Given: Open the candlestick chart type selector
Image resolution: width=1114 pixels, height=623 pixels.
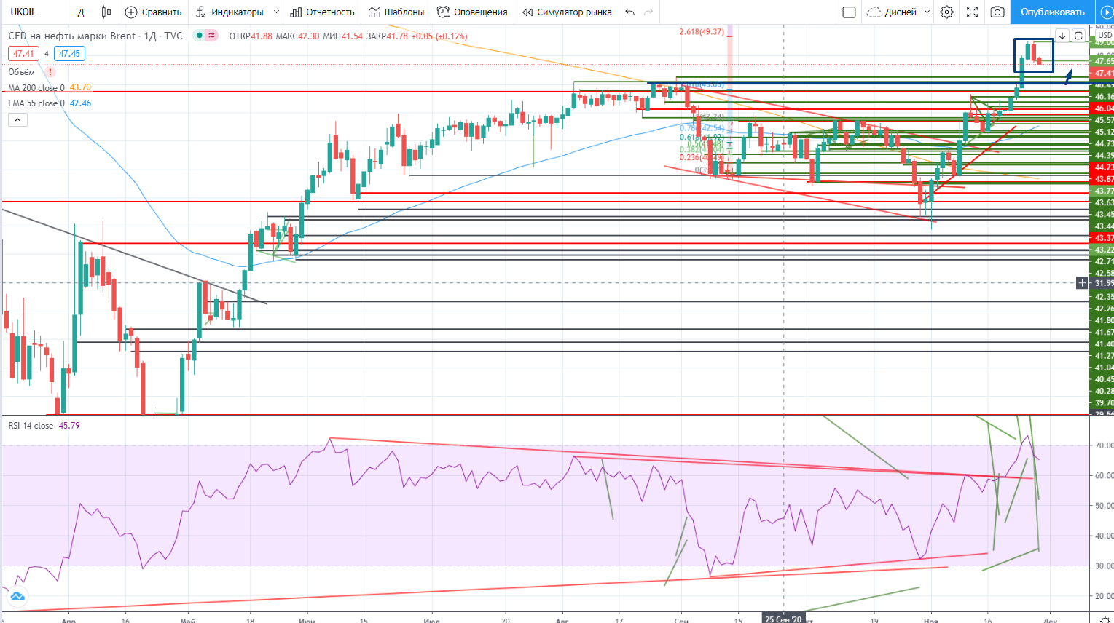Looking at the screenshot, I should (106, 12).
